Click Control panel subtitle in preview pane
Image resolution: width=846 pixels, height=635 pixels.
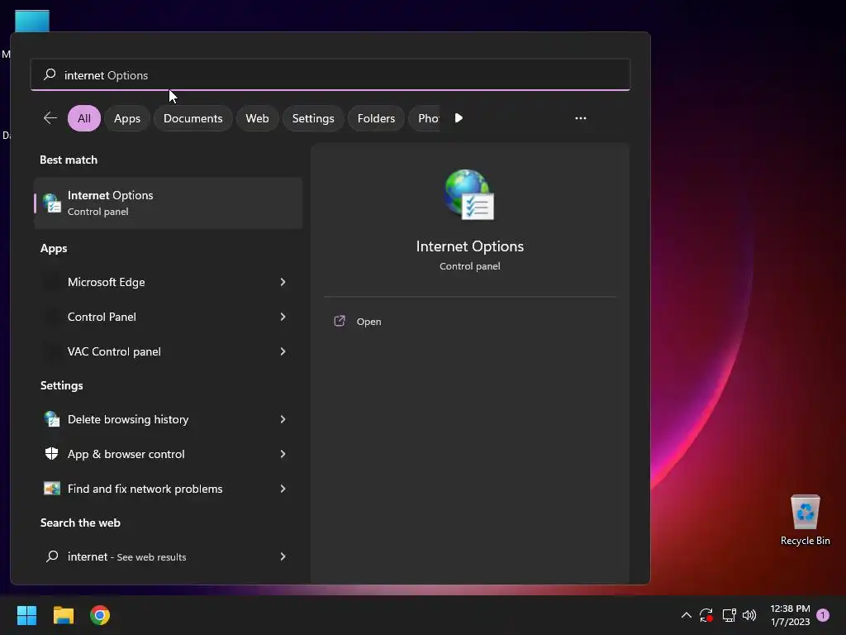[x=469, y=266]
